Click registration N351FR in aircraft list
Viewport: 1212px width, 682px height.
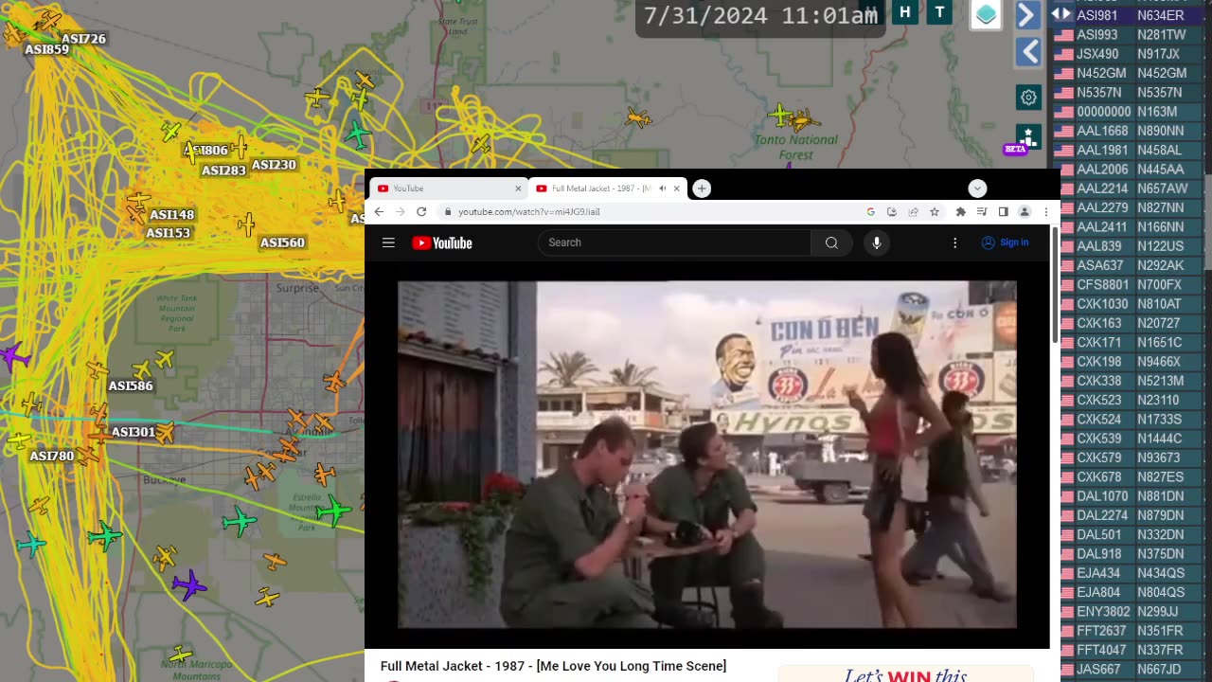tap(1160, 631)
